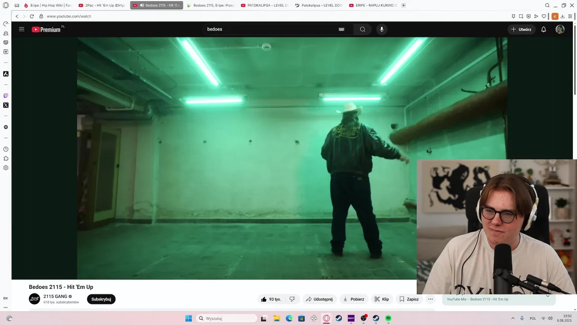Viewport: 577px width, 325px height.
Task: Click the address bar www.youtube.com/watch
Action: pyautogui.click(x=69, y=16)
